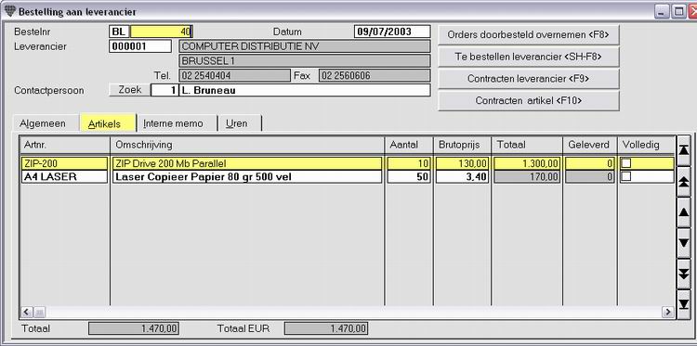The image size is (697, 346).
Task: Click the Brutoprijs column header
Action: [462, 145]
